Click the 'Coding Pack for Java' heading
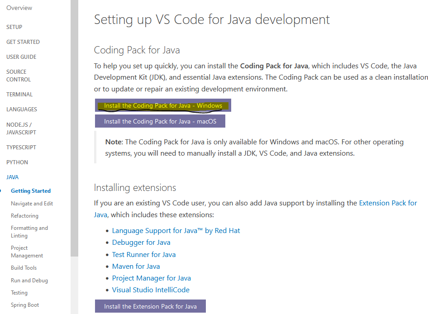The image size is (428, 314). click(x=137, y=50)
